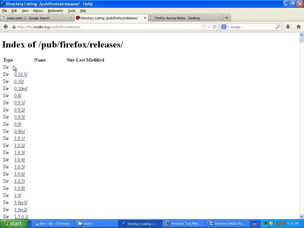
Task: Open the 1.0.1/ directory link
Action: 20,138
